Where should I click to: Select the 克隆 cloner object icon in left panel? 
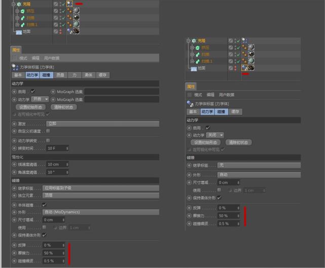[x=19, y=4]
